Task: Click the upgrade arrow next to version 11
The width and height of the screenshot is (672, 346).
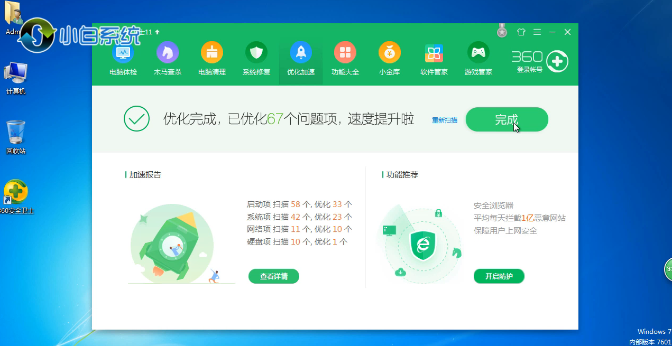Action: pyautogui.click(x=157, y=32)
